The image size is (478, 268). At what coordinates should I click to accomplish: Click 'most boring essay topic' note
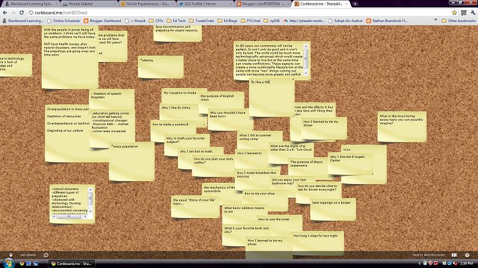coord(402,127)
